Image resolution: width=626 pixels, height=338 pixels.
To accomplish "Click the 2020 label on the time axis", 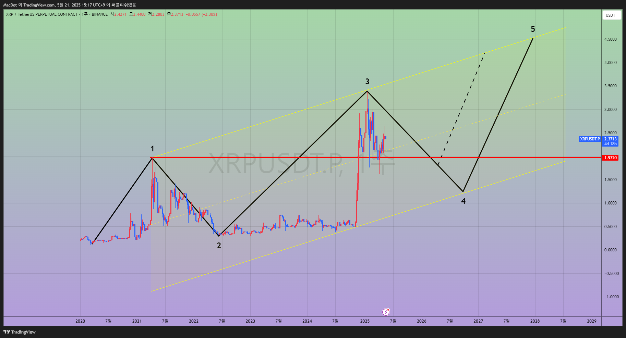I will click(x=80, y=321).
